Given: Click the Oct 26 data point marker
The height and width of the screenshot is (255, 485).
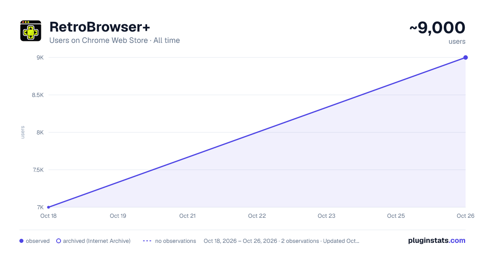Looking at the screenshot, I should click(x=466, y=57).
